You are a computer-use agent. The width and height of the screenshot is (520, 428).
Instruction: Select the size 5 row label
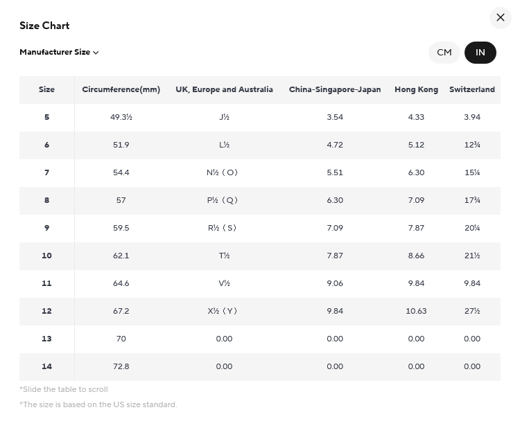point(46,117)
